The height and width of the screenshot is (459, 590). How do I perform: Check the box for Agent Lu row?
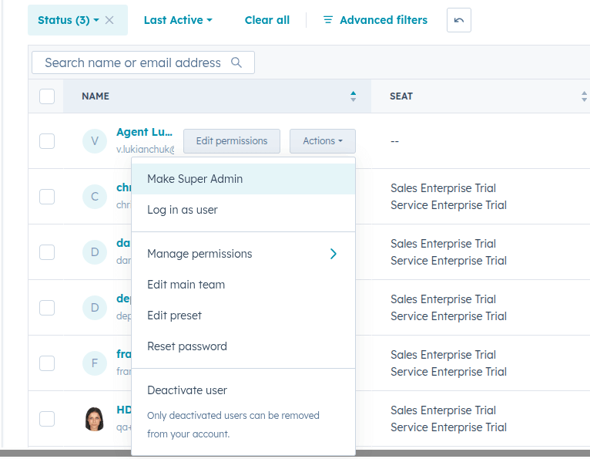coord(47,141)
